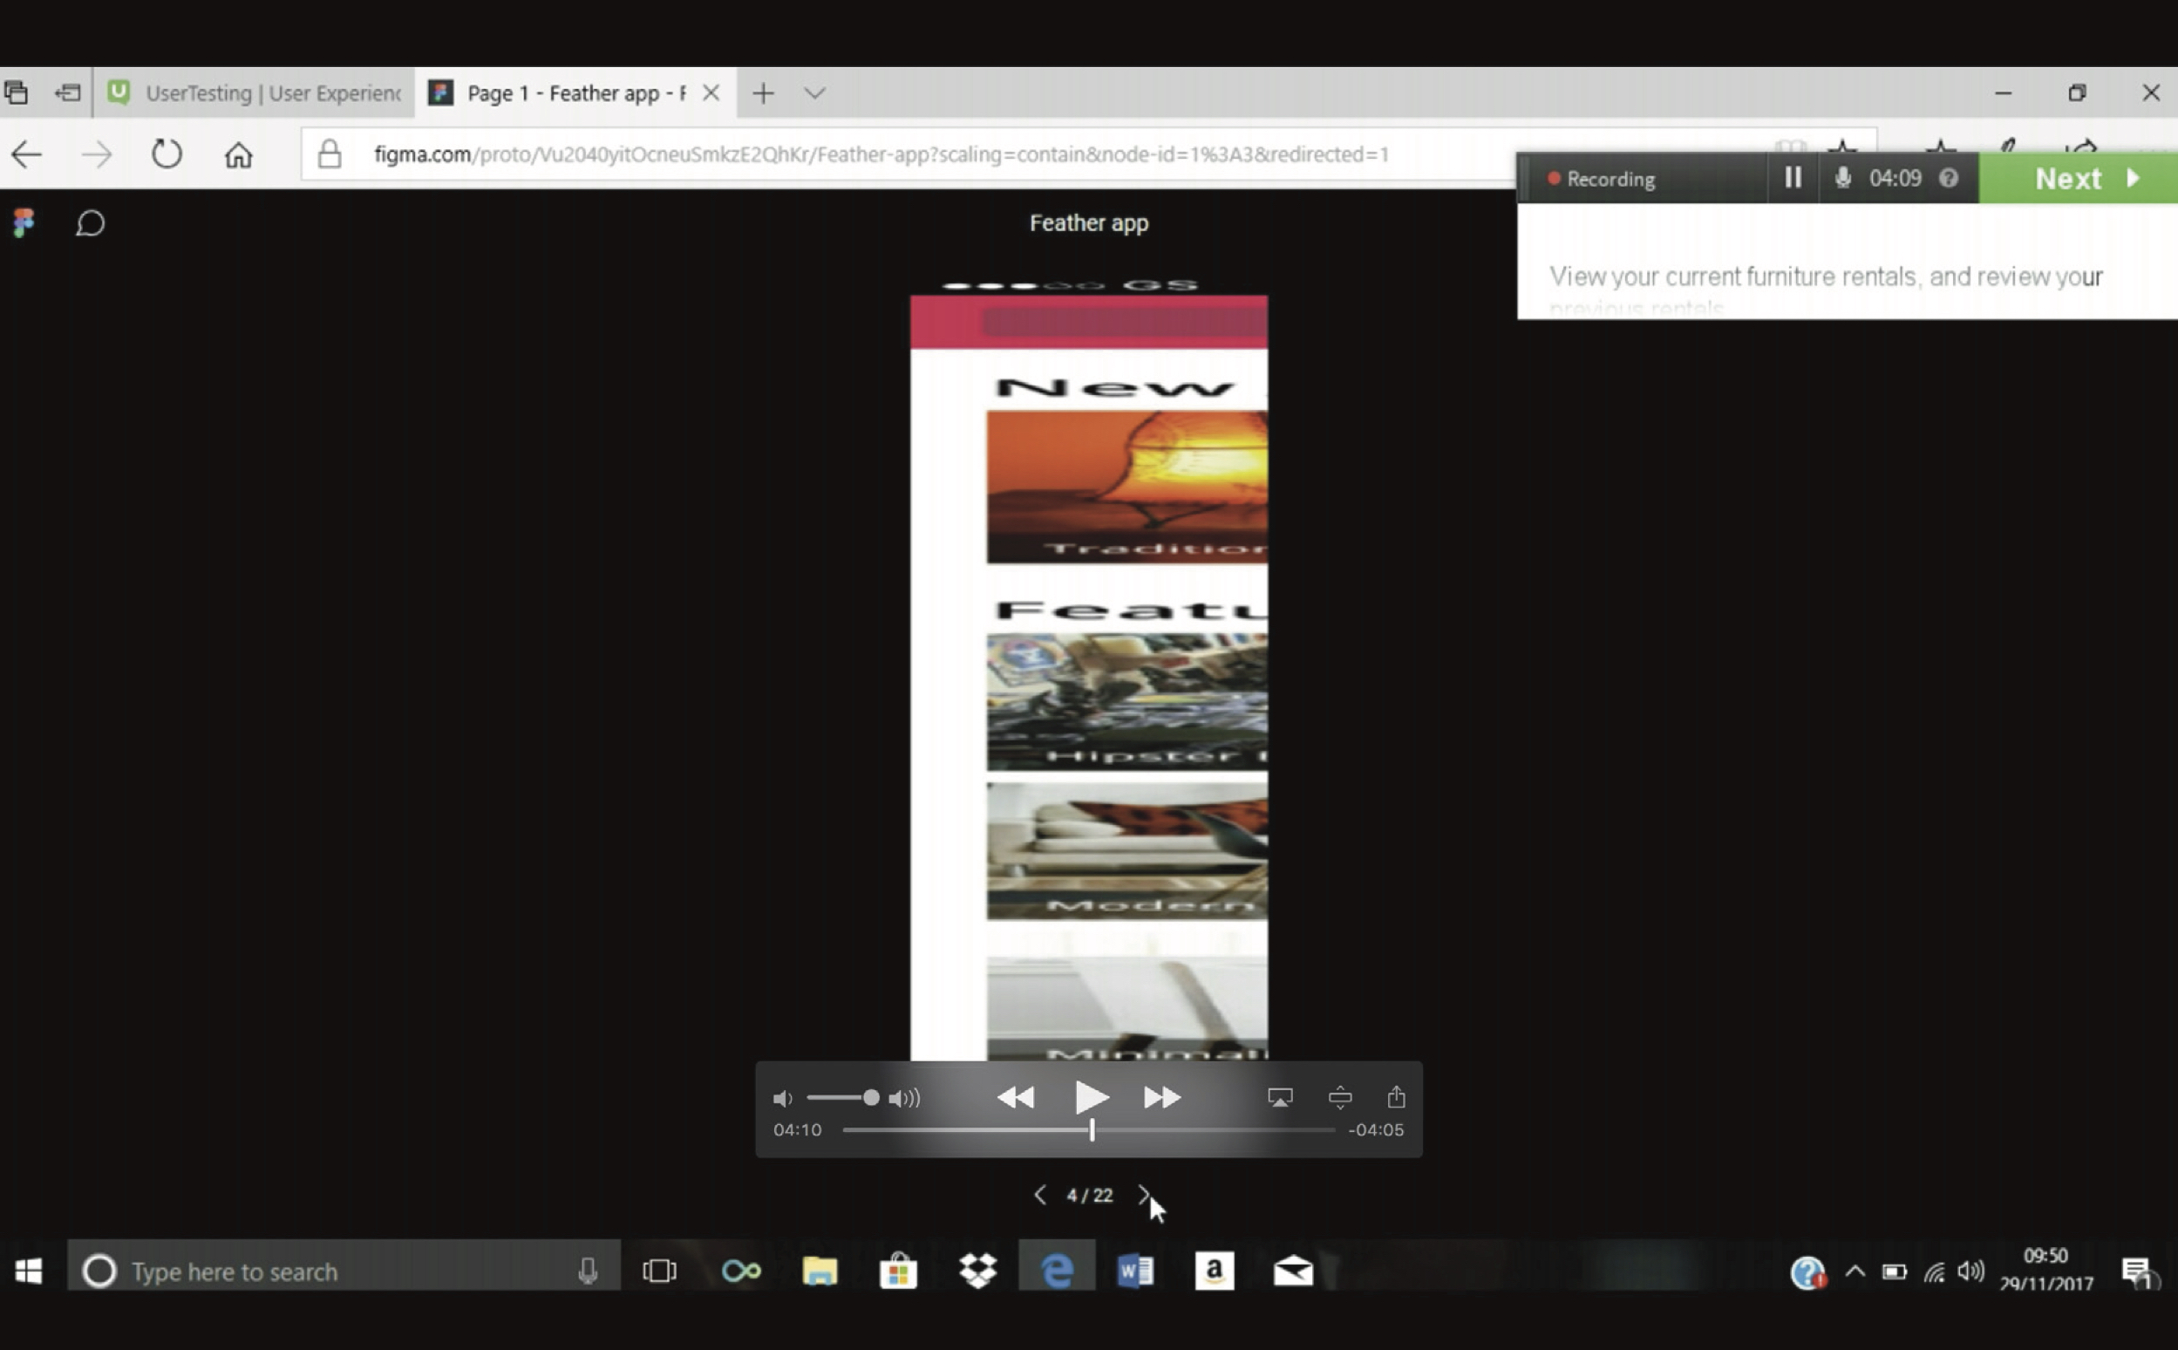Show hidden system tray icons
The image size is (2178, 1350).
click(x=1854, y=1271)
